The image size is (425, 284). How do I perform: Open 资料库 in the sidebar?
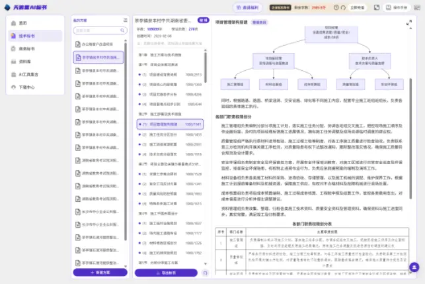(x=26, y=61)
